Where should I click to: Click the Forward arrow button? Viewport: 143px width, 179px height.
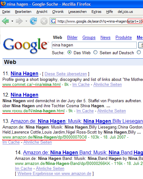click(x=19, y=21)
